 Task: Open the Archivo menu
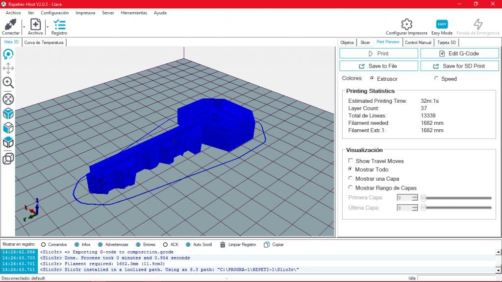click(x=13, y=13)
